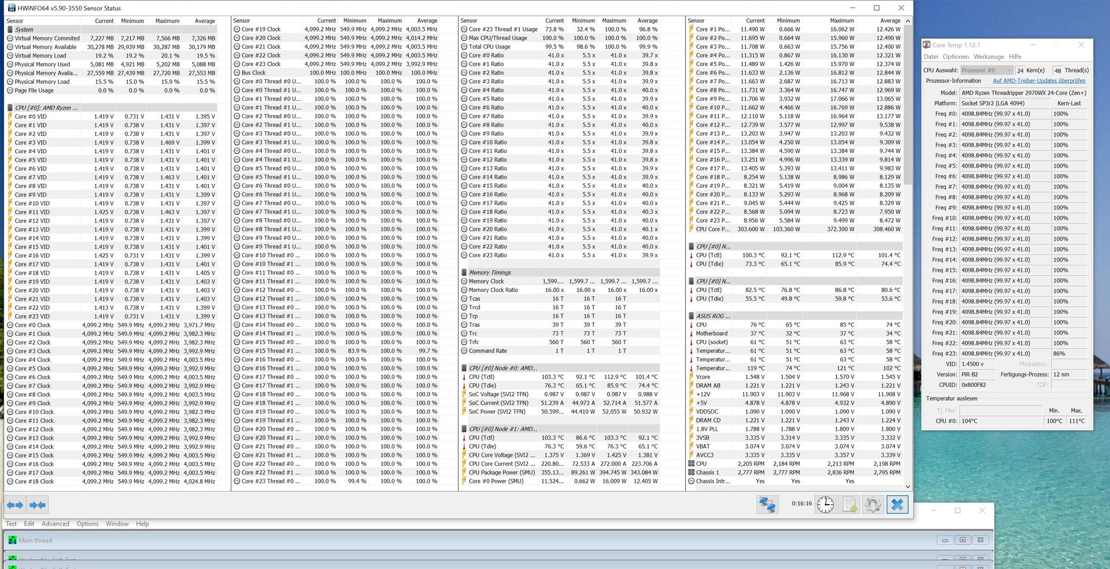Viewport: 1110px width, 569px height.
Task: Click the HWiNFO scrollbar down arrow
Action: coord(908,487)
